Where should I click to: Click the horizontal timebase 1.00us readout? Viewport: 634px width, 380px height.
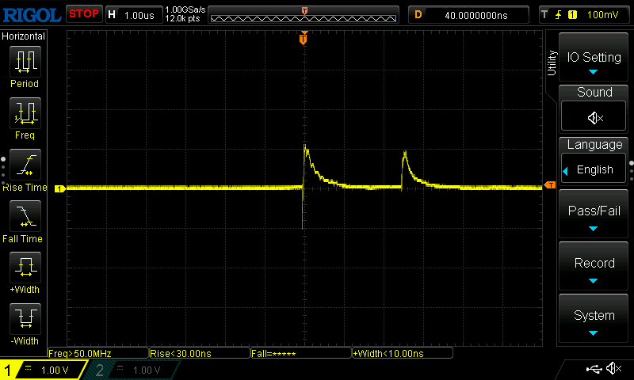[x=140, y=14]
